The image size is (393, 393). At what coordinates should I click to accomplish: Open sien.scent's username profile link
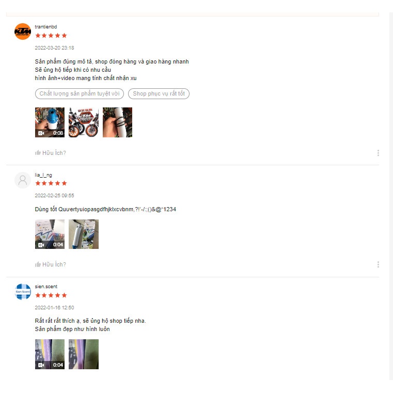point(46,287)
